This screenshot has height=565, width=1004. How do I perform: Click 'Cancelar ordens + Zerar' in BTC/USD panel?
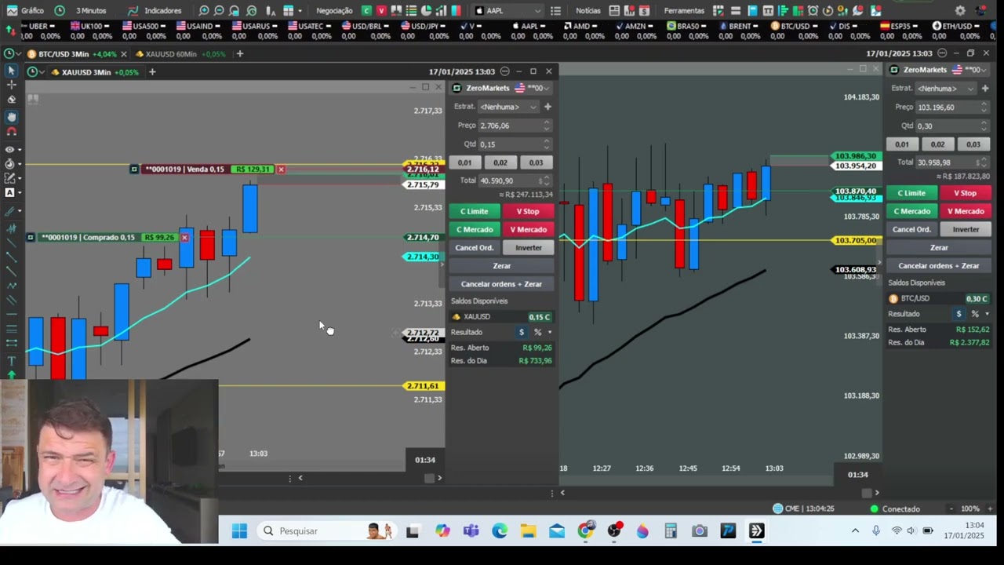click(x=939, y=266)
